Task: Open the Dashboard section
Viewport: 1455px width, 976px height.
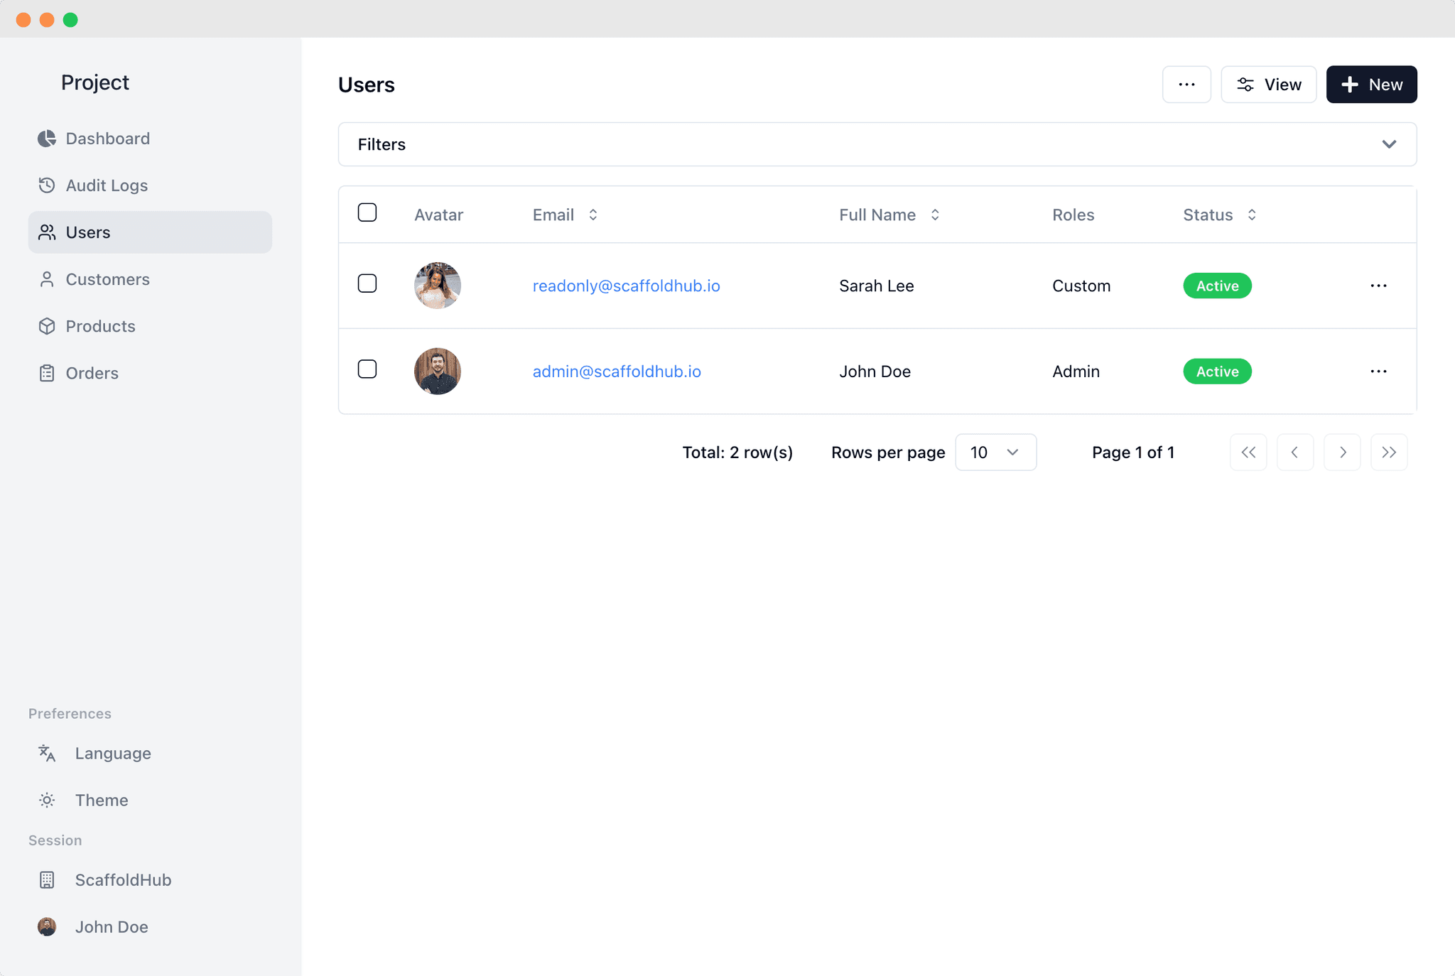Action: click(47, 138)
